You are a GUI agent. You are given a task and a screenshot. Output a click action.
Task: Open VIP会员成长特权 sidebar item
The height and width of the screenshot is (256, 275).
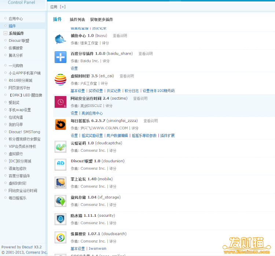pyautogui.click(x=22, y=146)
